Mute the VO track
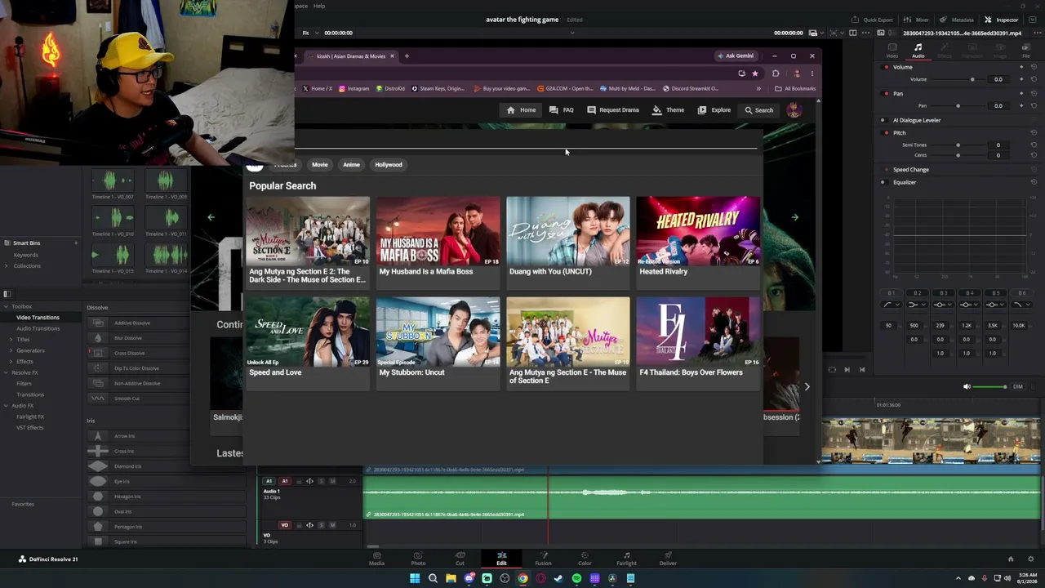The width and height of the screenshot is (1045, 588). (332, 525)
